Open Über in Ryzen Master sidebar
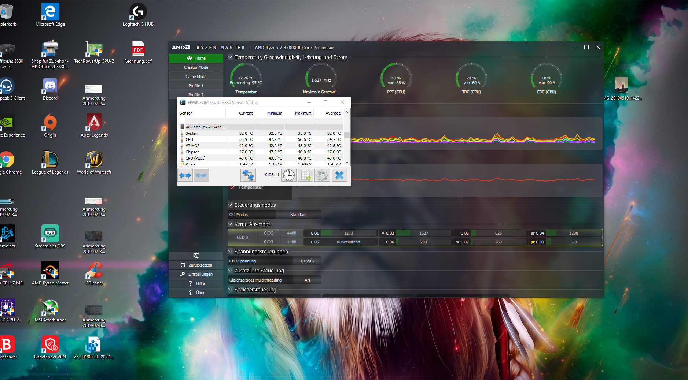The width and height of the screenshot is (688, 380). click(x=196, y=293)
